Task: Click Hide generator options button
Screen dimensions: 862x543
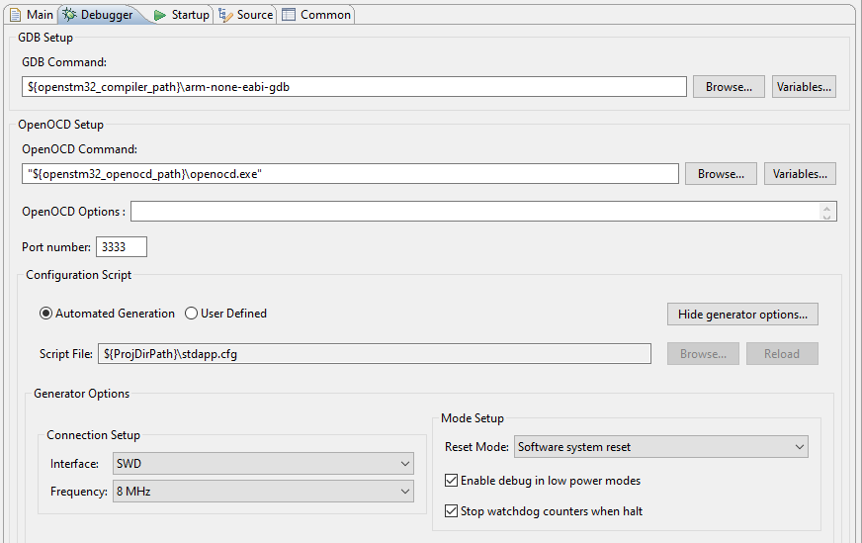Action: (x=742, y=315)
